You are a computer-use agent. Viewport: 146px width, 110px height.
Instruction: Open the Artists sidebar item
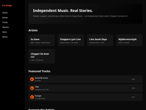[5, 17]
